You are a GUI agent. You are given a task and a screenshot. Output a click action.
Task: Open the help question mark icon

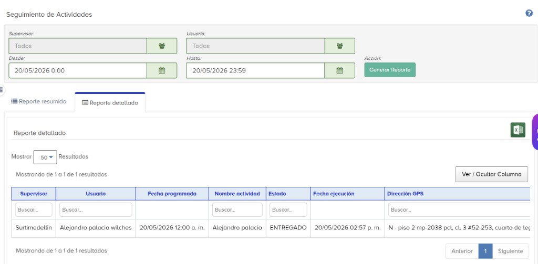(529, 13)
